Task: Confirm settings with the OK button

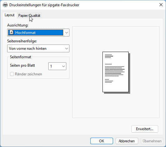Action: tap(102, 141)
